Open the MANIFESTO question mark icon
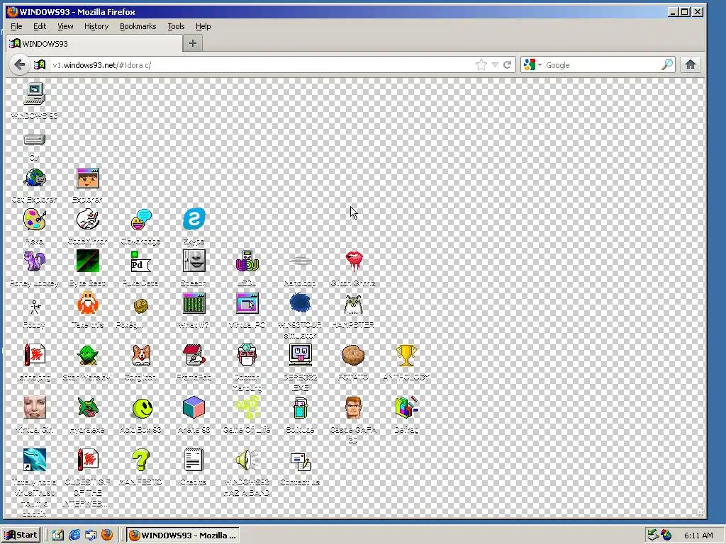The height and width of the screenshot is (544, 726). 141,460
